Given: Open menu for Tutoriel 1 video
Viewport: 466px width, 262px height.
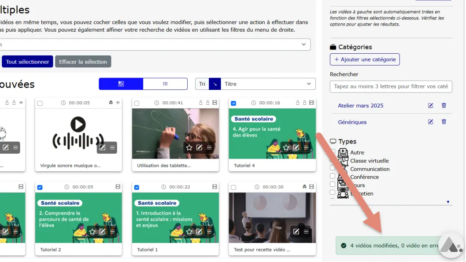Looking at the screenshot, I should click(x=209, y=232).
